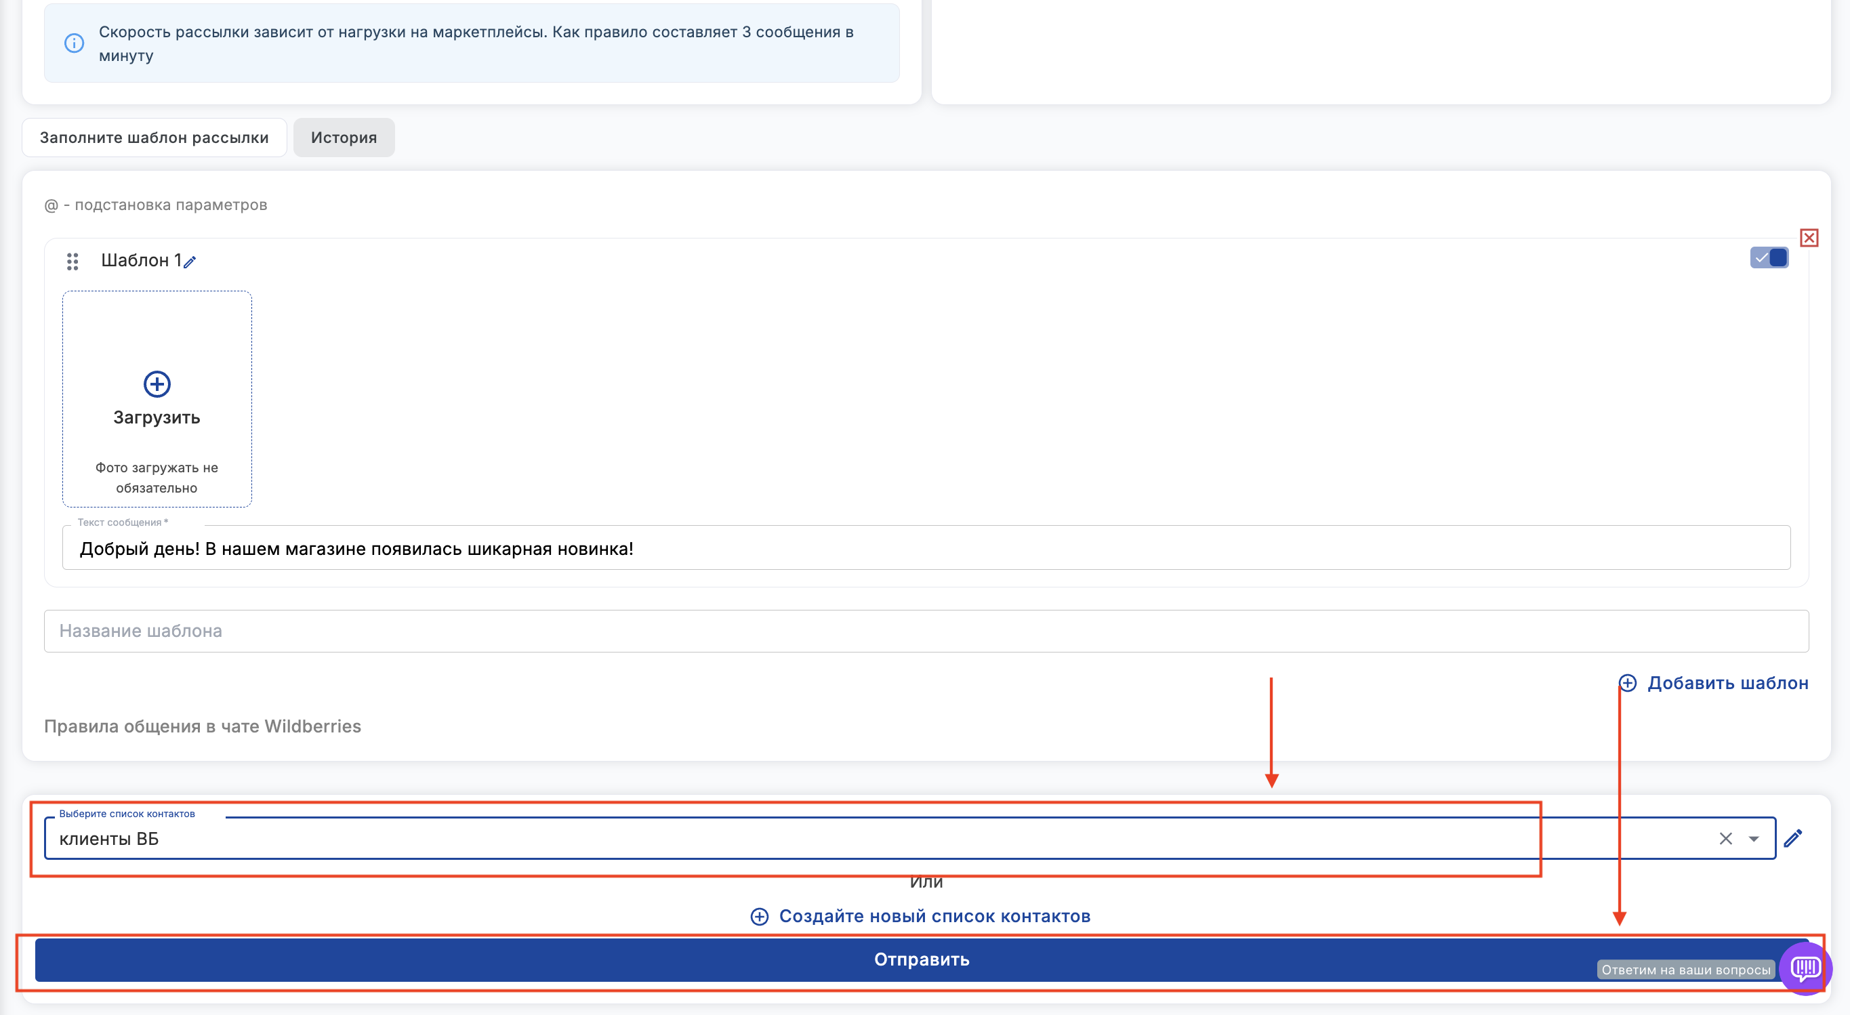
Task: Click Создайте новый список контактов link
Action: [x=934, y=917]
